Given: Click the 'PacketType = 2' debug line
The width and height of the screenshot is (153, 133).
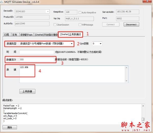Looking at the screenshot, I should pos(11,106).
